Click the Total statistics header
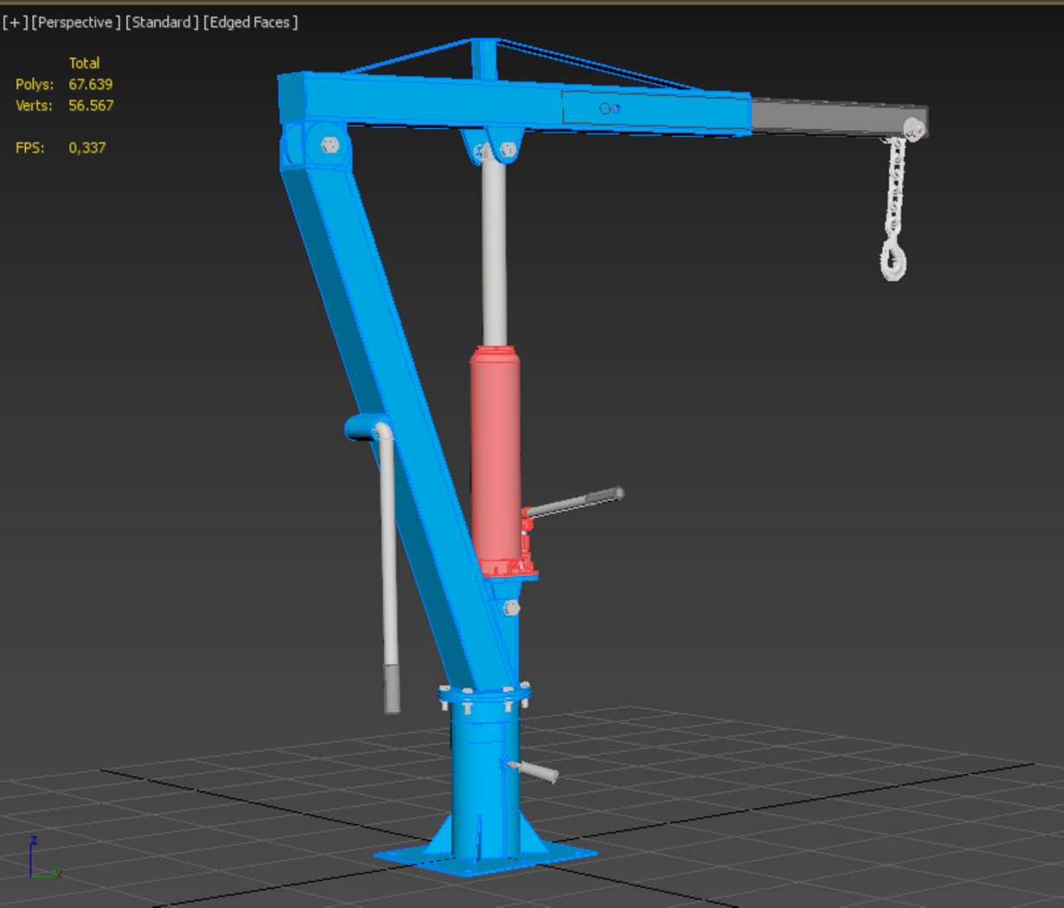 pyautogui.click(x=84, y=63)
